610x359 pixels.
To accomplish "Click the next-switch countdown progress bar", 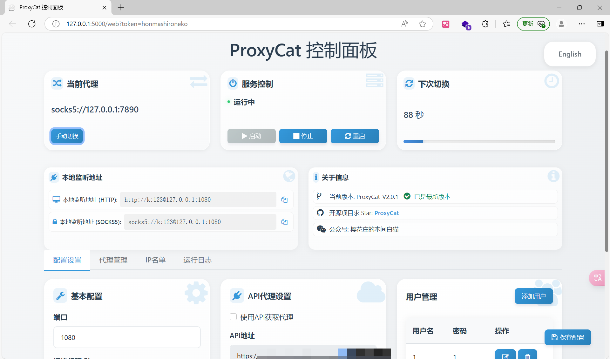I will click(x=479, y=141).
